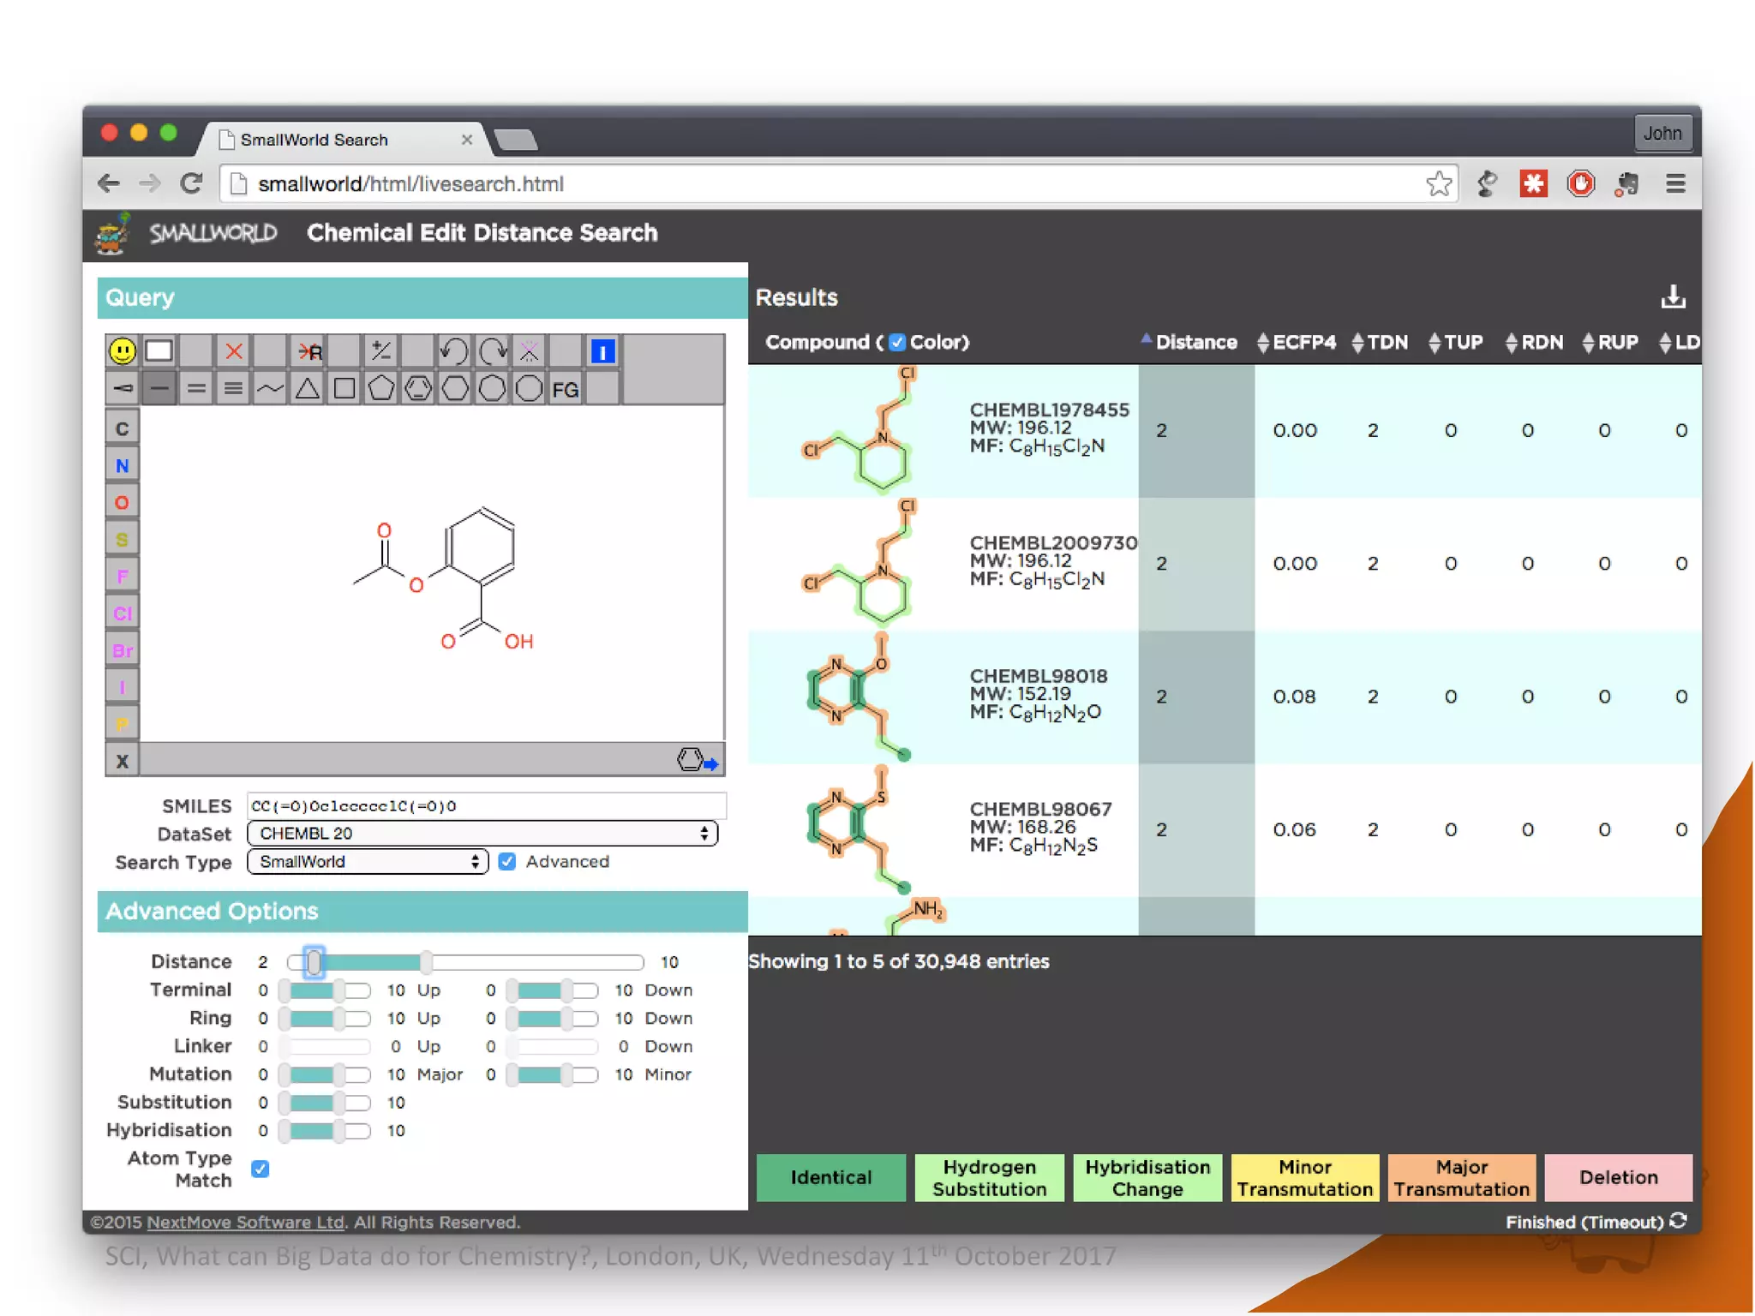Toggle the Color checkbox in Compound header
Screen dimensions: 1755x1316
pyautogui.click(x=896, y=342)
